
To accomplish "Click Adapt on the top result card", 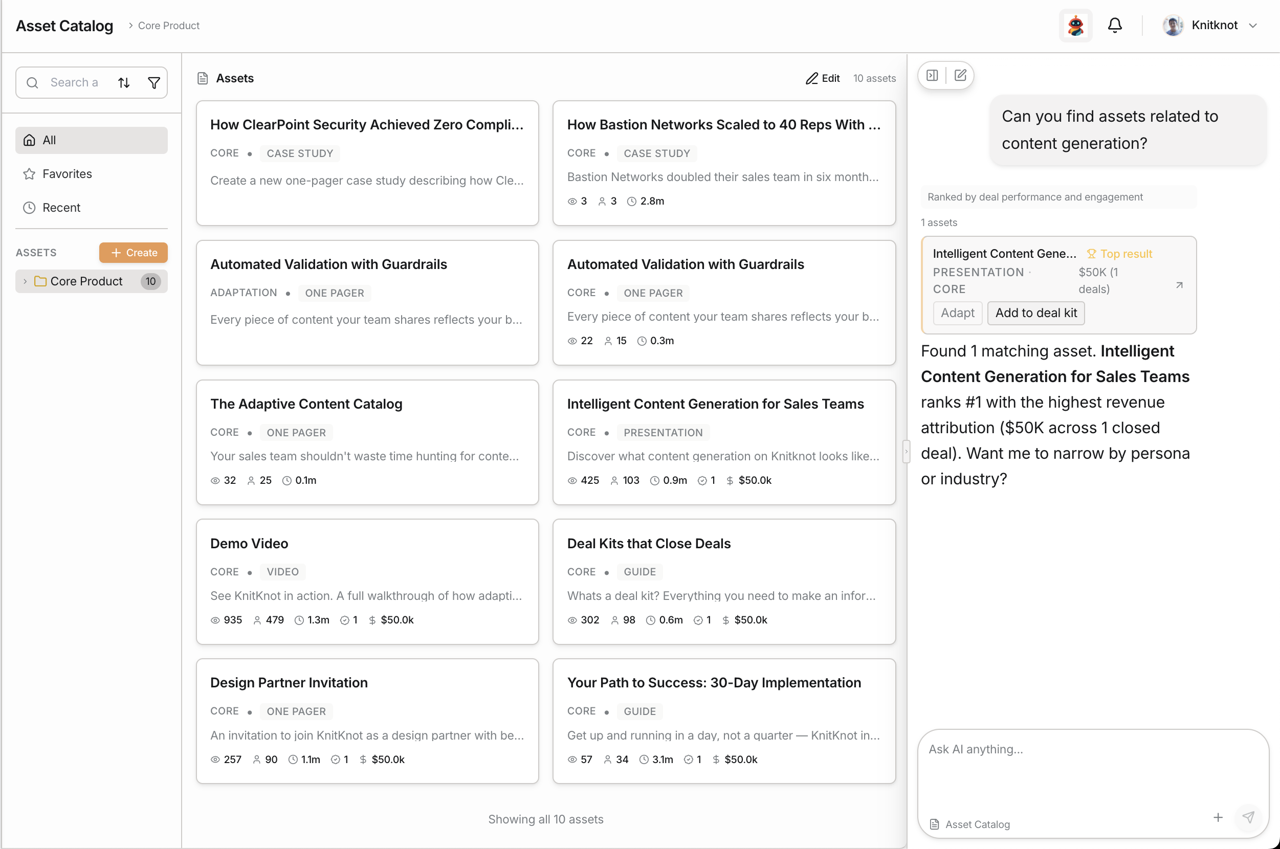I will [957, 313].
